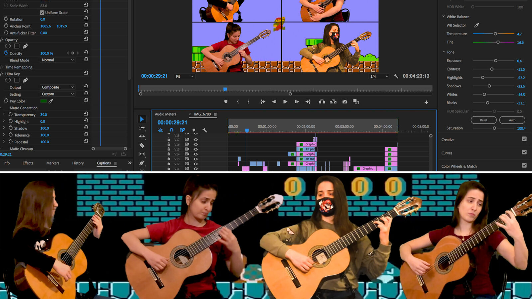Select the Track Select Forward tool
The width and height of the screenshot is (532, 299).
click(x=142, y=128)
